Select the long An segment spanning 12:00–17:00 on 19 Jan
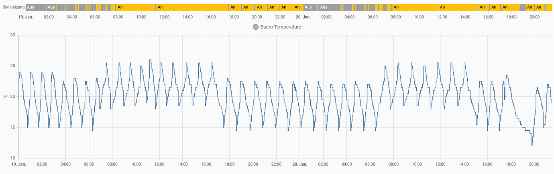Screen dimensions: 554x174 (x=192, y=7)
